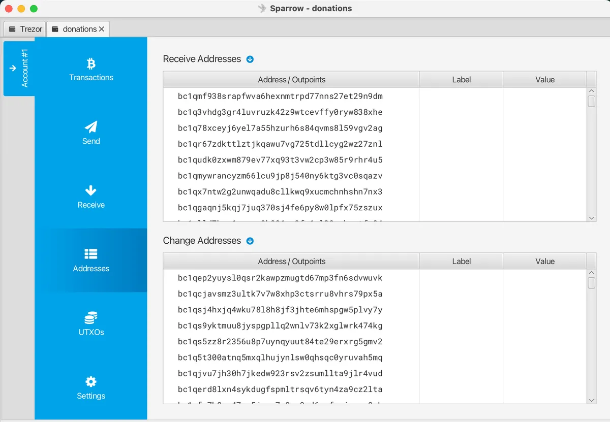610x422 pixels.
Task: Click Value header in Receive Addresses table
Action: [x=544, y=80]
